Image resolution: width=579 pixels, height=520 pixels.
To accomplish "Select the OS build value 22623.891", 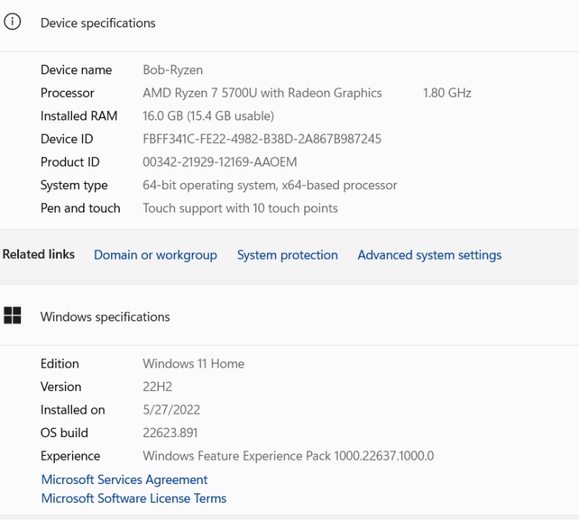I will [171, 432].
